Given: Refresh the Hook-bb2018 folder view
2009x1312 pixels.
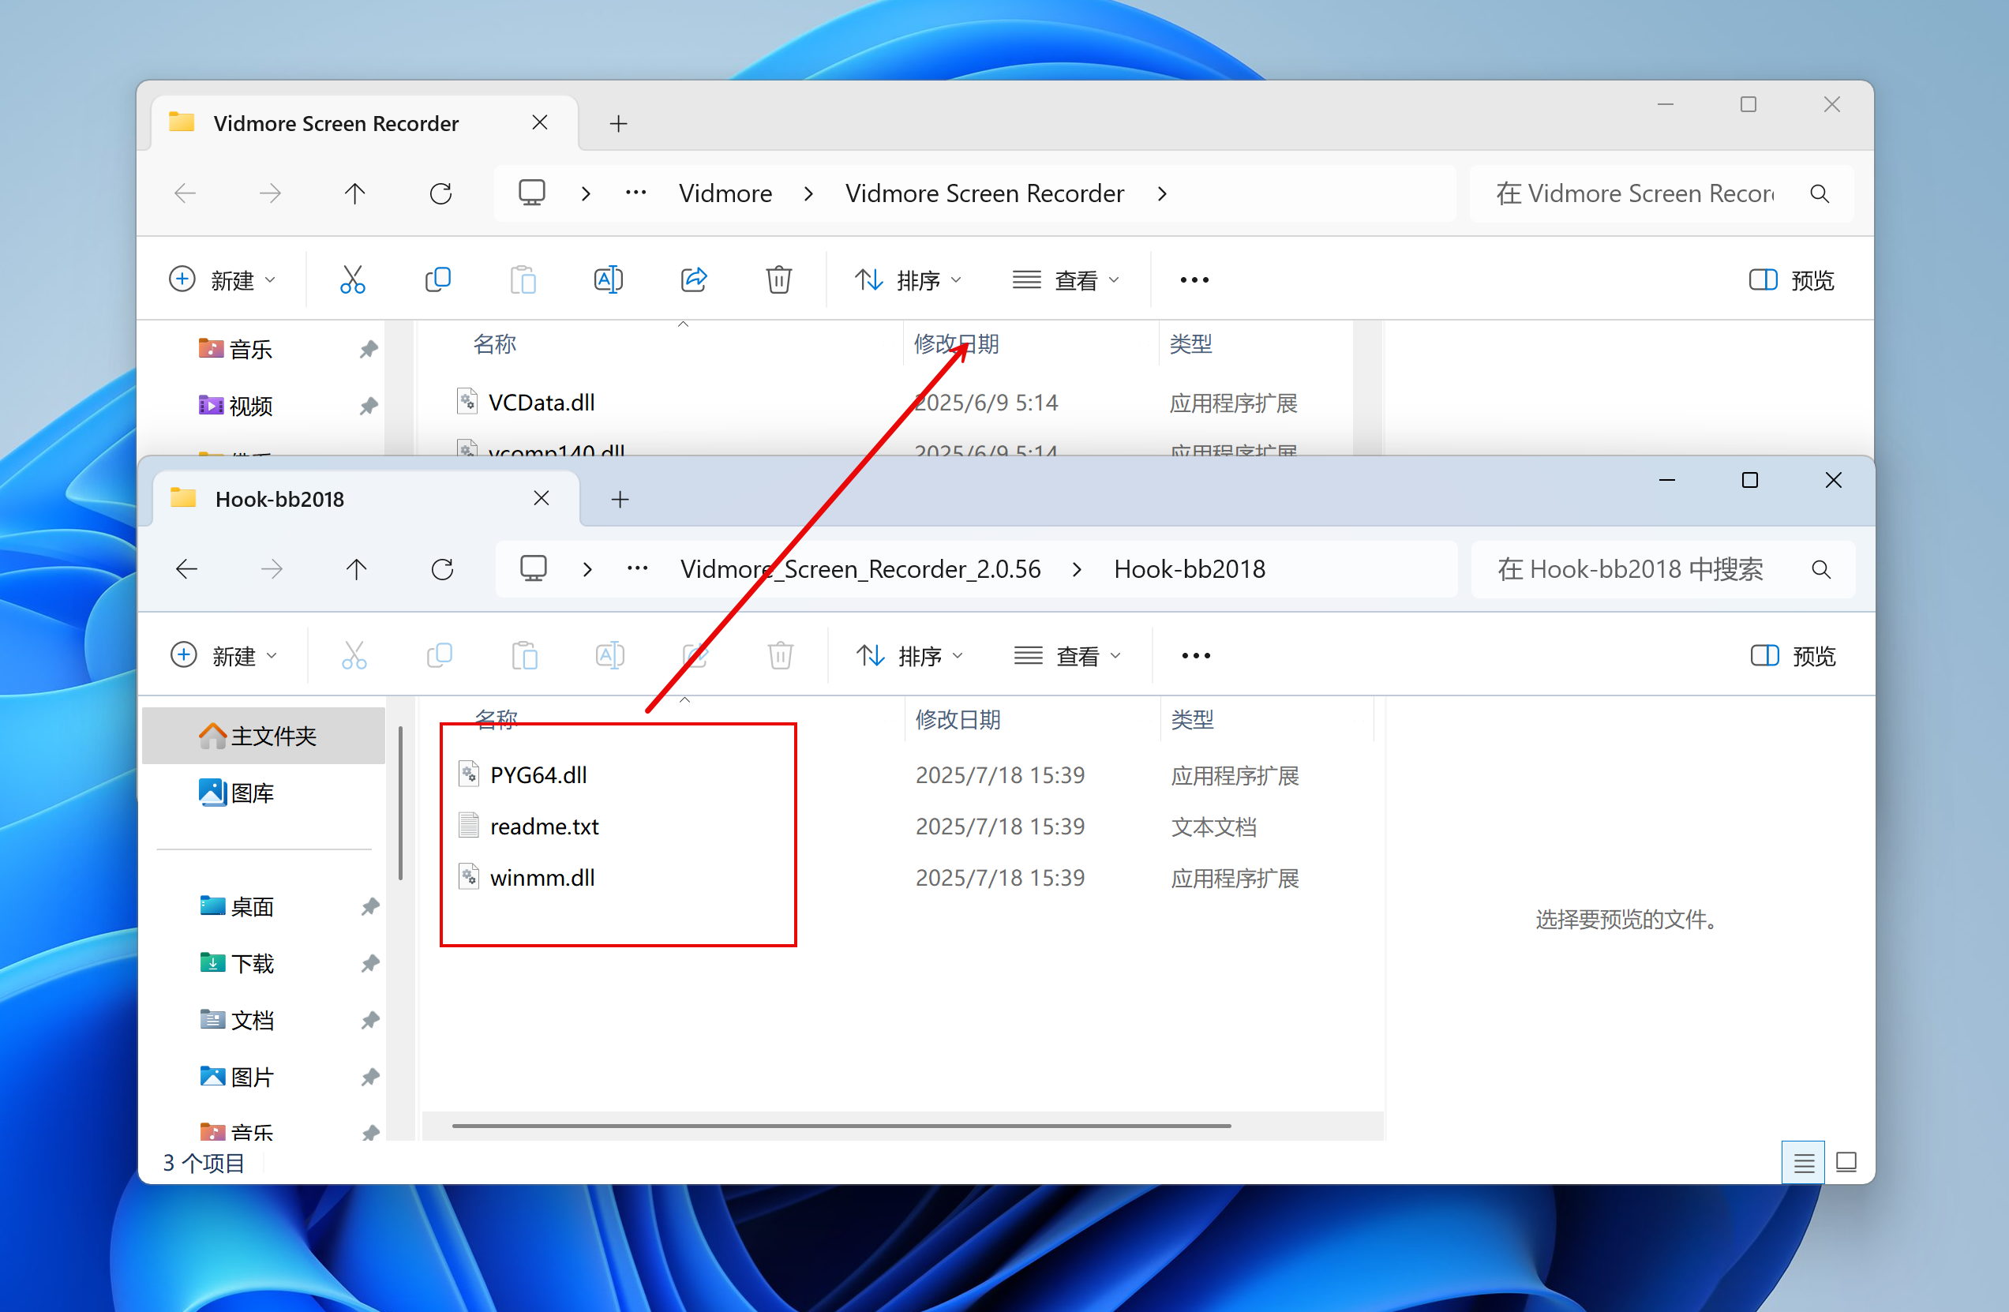Looking at the screenshot, I should (x=442, y=569).
